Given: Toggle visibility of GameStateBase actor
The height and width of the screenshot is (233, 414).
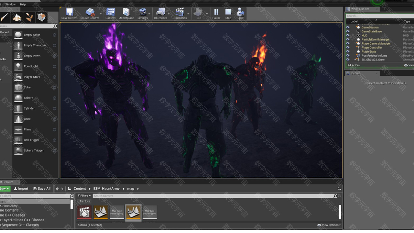Looking at the screenshot, I should [348, 31].
